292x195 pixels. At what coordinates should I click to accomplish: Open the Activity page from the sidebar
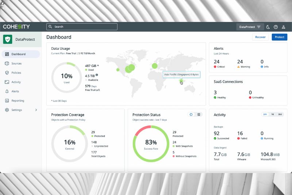pos(16,82)
